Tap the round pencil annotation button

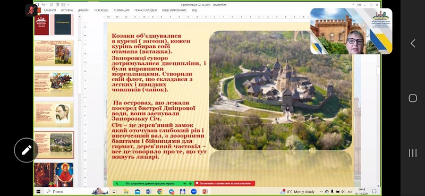point(26,150)
